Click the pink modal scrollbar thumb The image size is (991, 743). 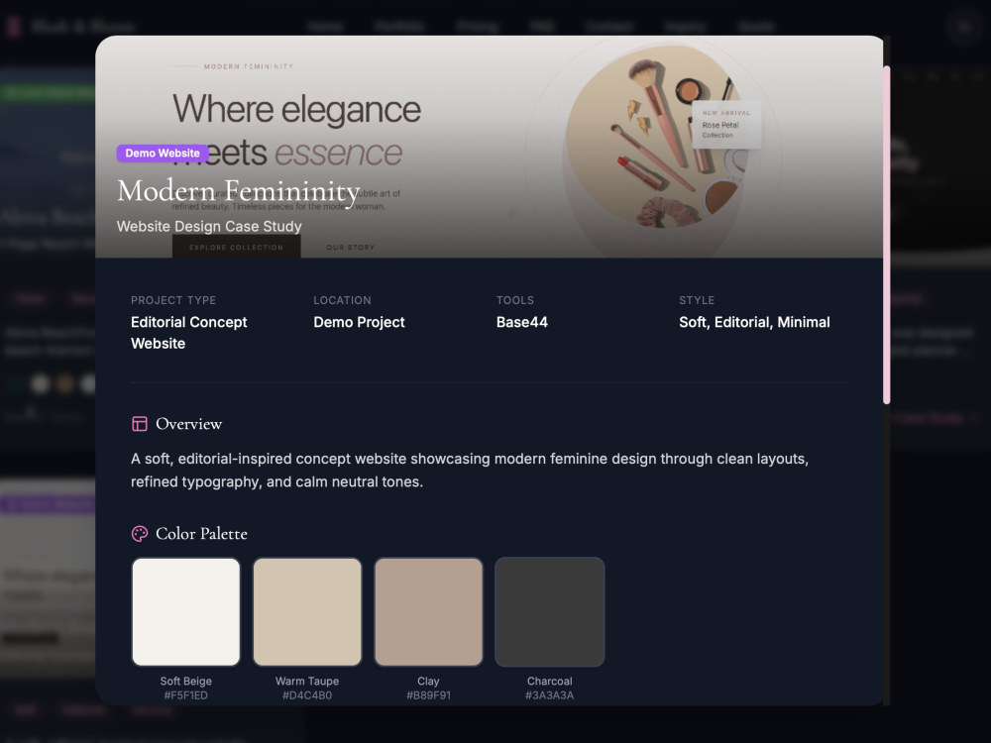(x=887, y=235)
